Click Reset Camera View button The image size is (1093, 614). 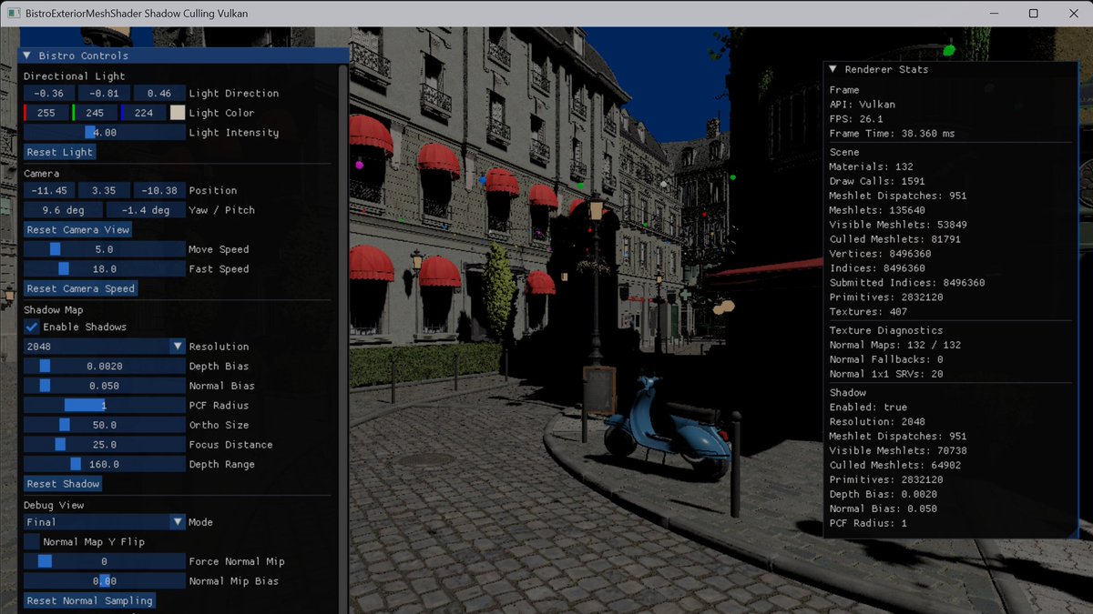(78, 229)
